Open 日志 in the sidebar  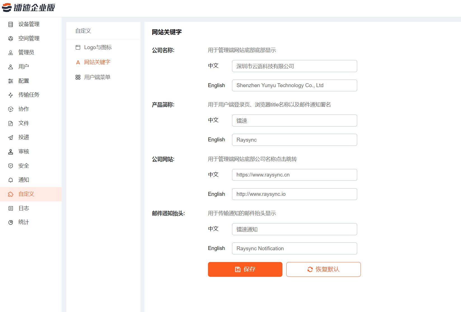pos(31,208)
